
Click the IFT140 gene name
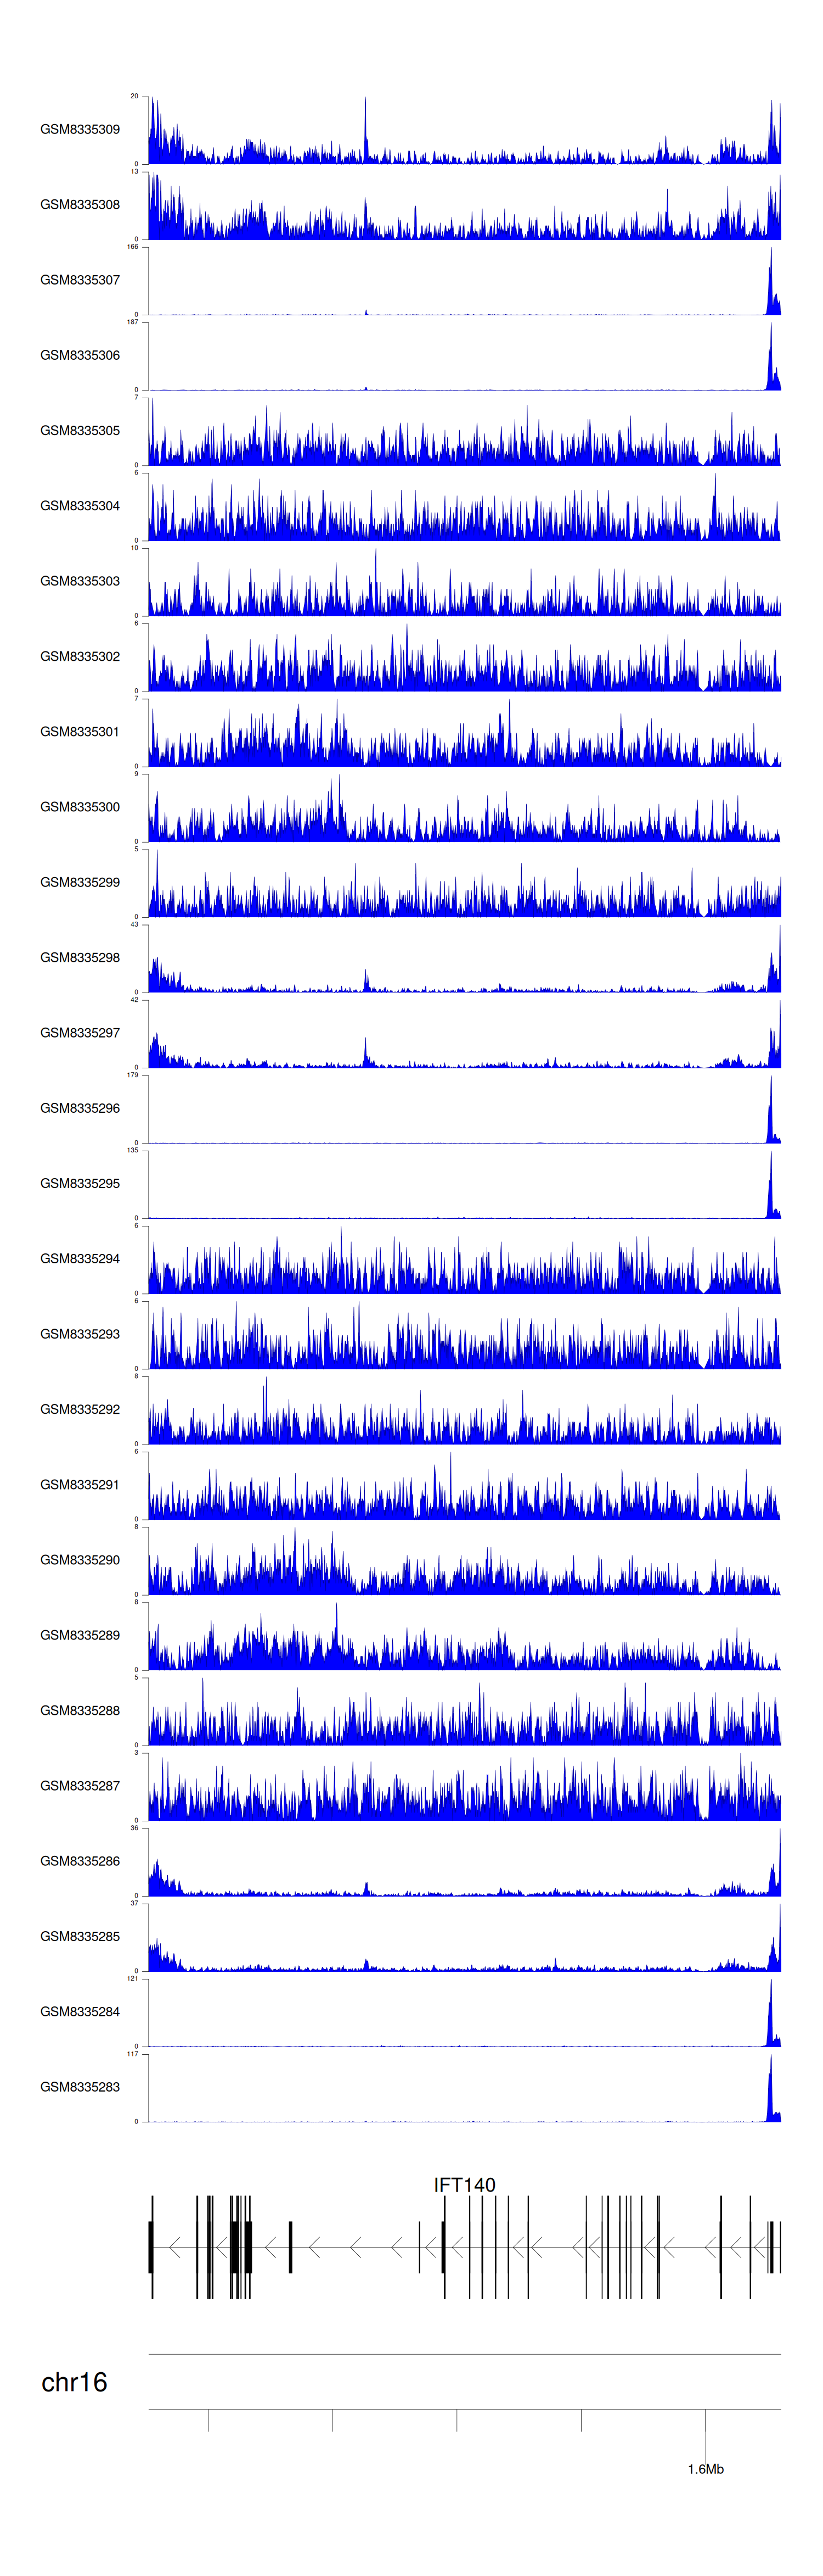(x=464, y=2185)
